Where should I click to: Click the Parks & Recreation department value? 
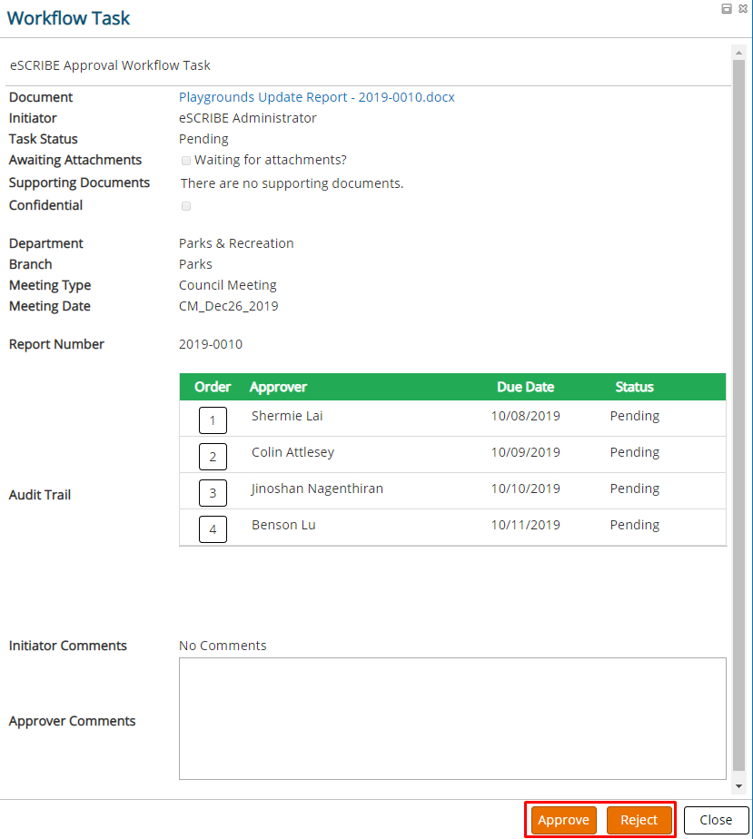[x=236, y=243]
